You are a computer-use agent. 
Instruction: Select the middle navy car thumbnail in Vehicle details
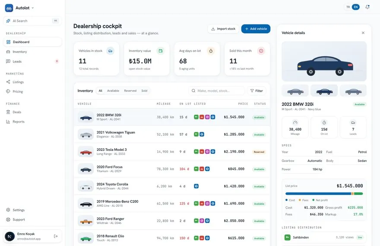pos(324,91)
